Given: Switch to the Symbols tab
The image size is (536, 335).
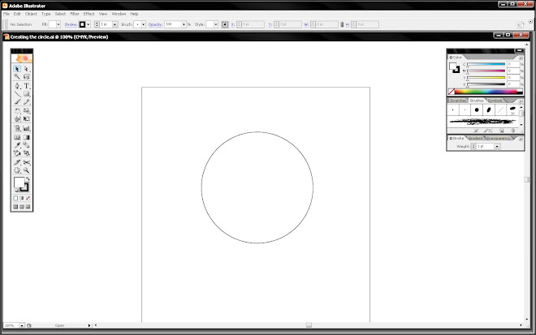Looking at the screenshot, I should click(x=495, y=101).
